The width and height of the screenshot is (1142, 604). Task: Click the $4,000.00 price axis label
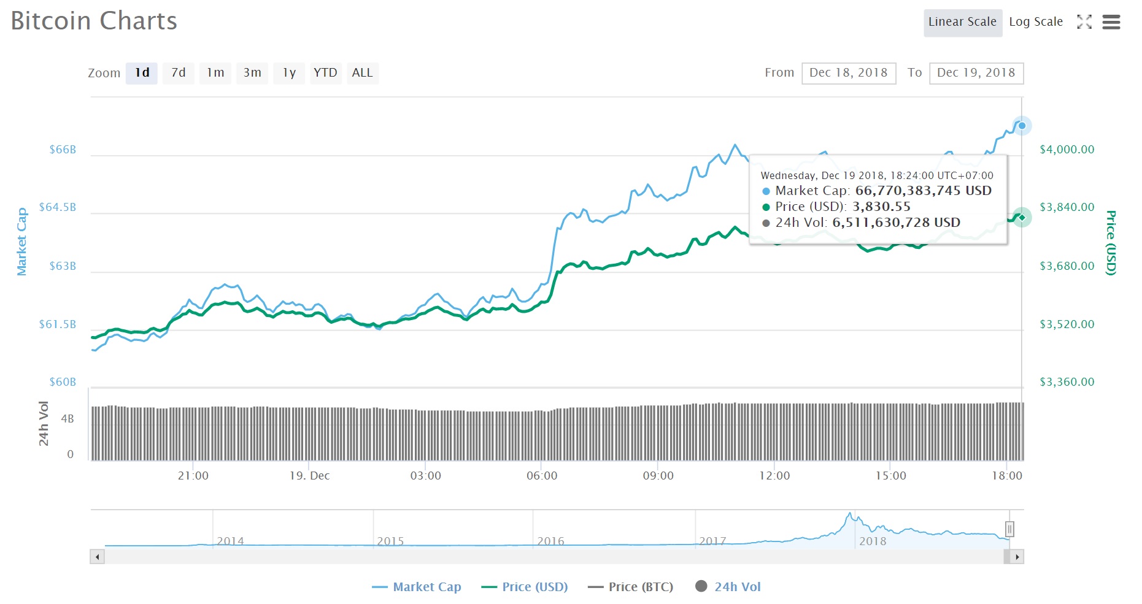coord(1067,150)
